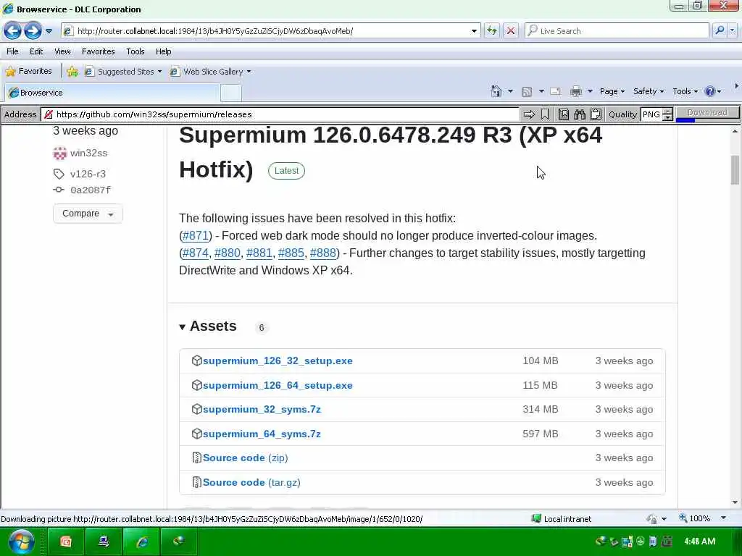Image resolution: width=742 pixels, height=556 pixels.
Task: Open the View menu
Action: tap(62, 51)
